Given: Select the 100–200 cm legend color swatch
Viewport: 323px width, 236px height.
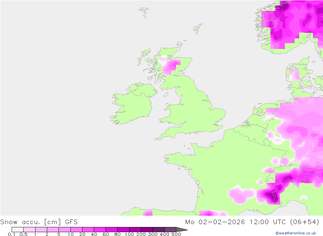Looking at the screenshot, I should click(x=135, y=230).
